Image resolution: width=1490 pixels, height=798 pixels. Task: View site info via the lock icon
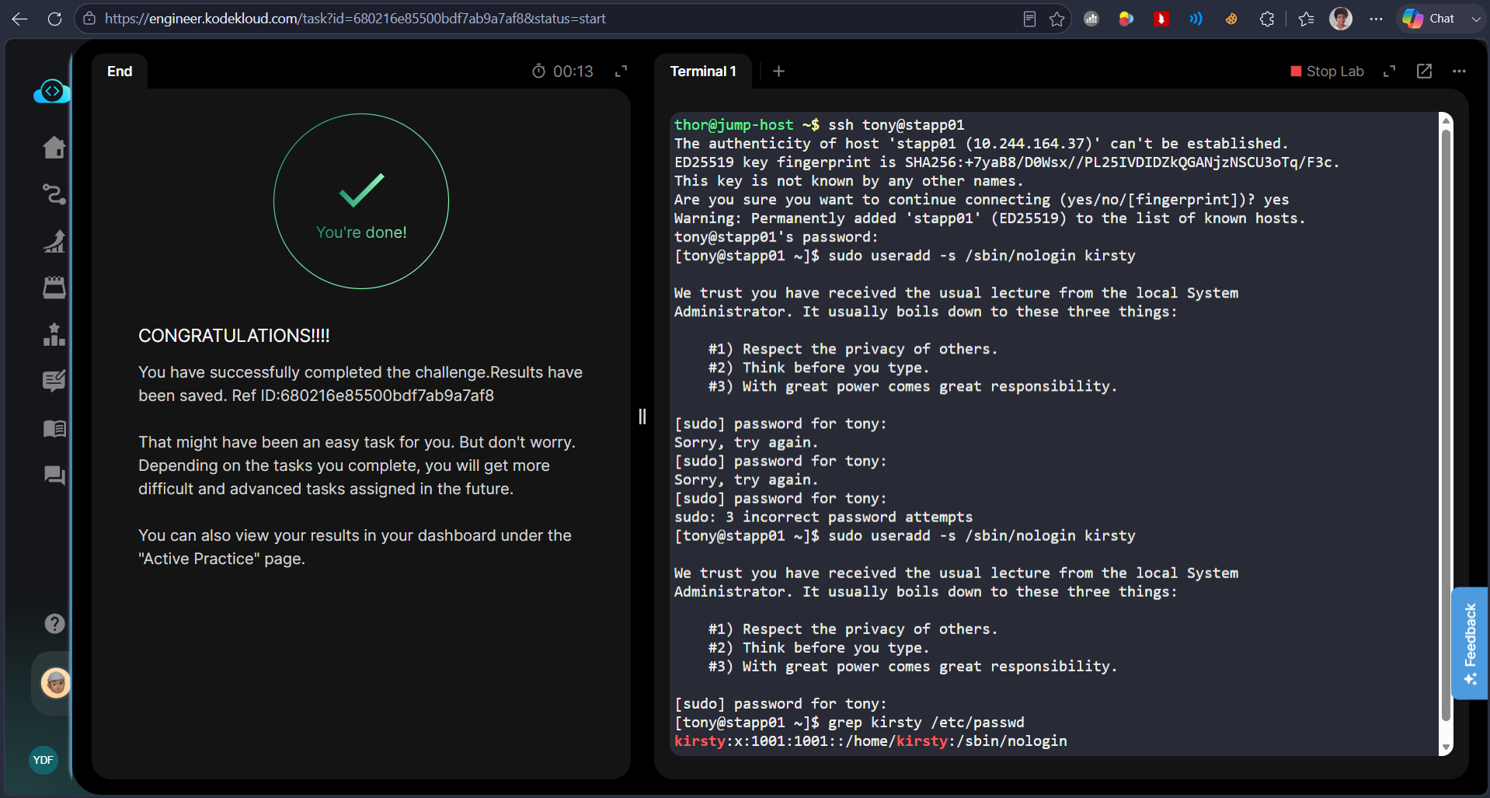click(x=89, y=19)
